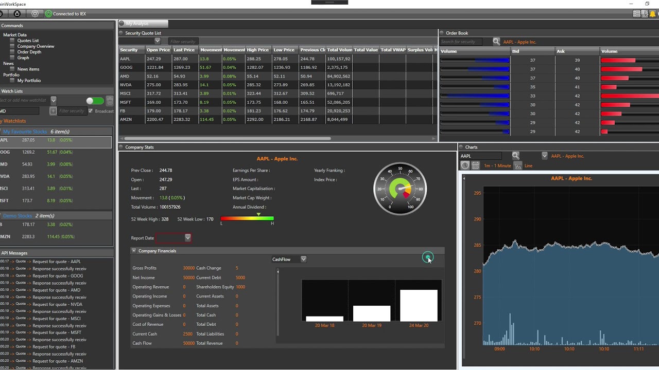Screen dimensions: 659x370
Task: Open the watchlist selection dropdown arrow
Action: 53,100
